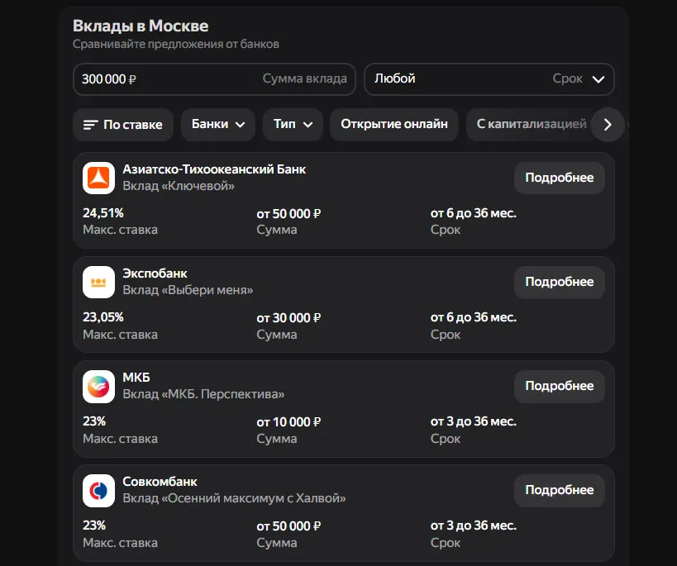Click the Совкомбанк bank name
This screenshot has height=566, width=677.
(160, 482)
